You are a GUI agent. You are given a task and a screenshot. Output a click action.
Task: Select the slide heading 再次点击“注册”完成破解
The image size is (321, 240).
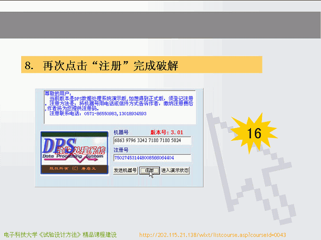142,65
